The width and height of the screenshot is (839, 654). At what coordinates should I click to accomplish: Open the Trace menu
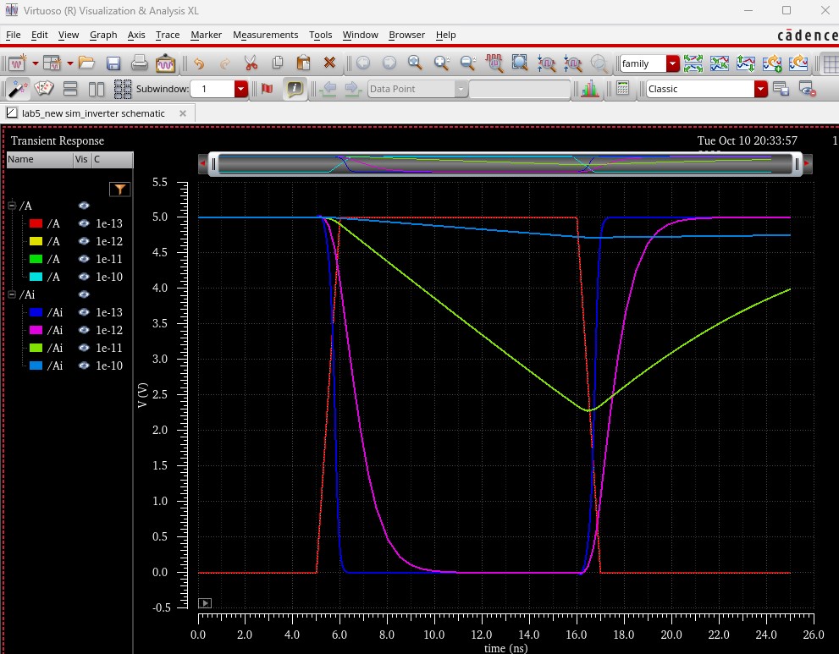pos(168,35)
